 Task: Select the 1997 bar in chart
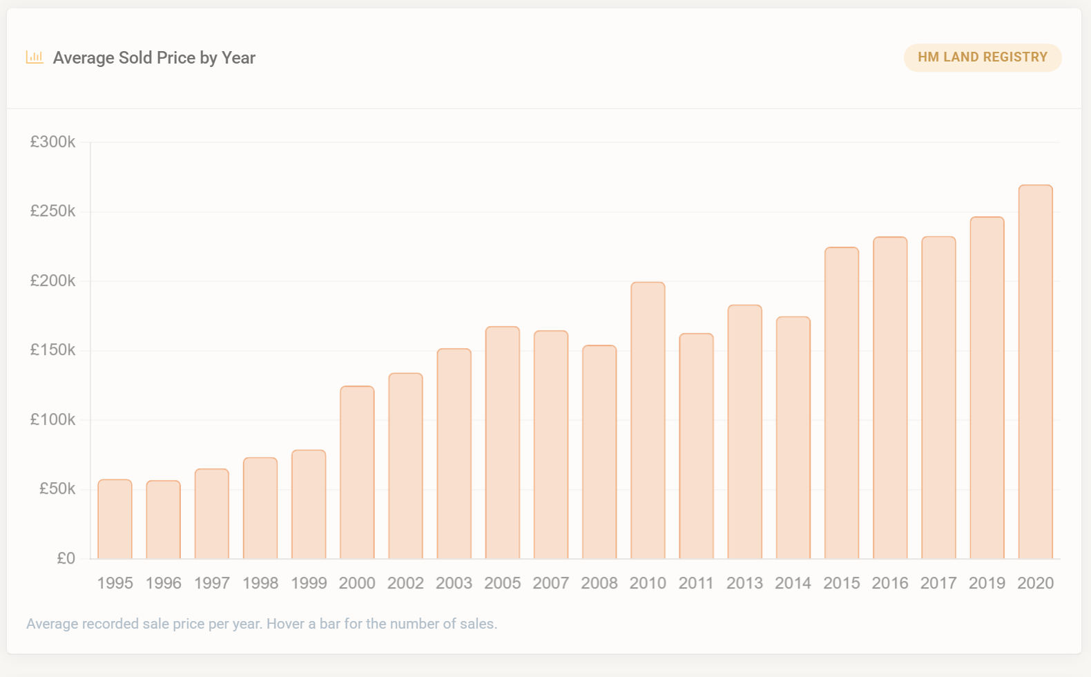coord(212,514)
